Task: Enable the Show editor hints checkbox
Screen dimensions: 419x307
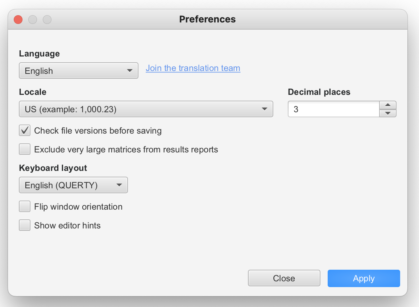Action: pos(25,225)
